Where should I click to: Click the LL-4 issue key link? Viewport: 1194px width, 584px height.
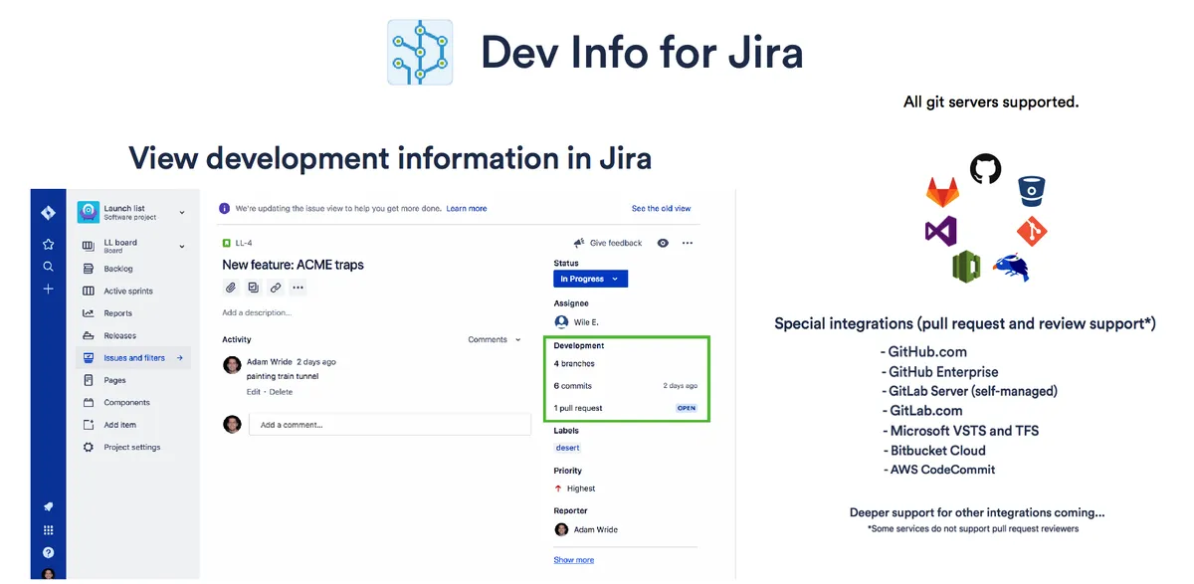point(244,243)
